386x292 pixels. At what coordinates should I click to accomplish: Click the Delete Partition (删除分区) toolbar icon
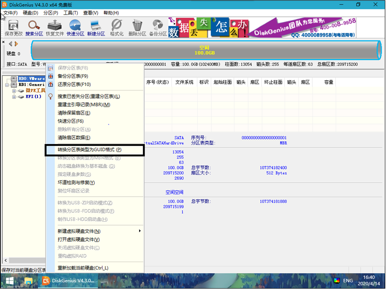tap(137, 28)
